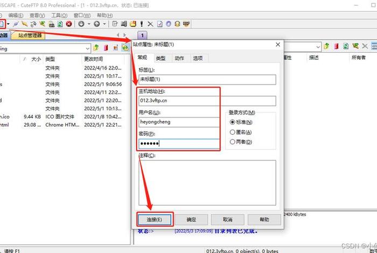377x253 pixels.
Task: Click the connection plug icon in the toolbar
Action: (x=16, y=24)
